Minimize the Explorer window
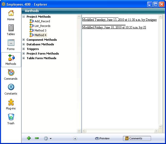 tap(150, 4)
